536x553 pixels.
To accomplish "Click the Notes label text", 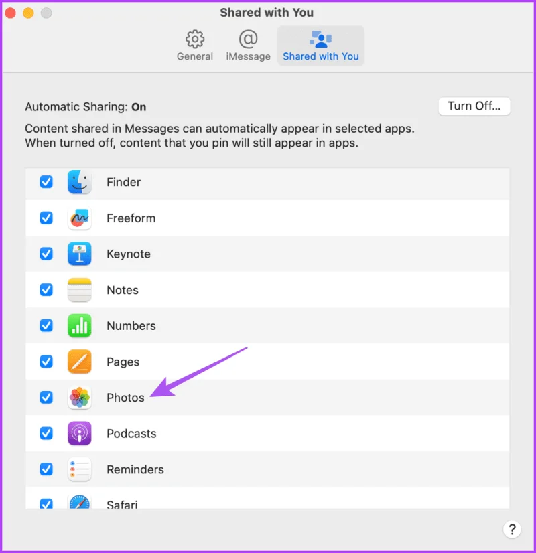I will click(123, 290).
